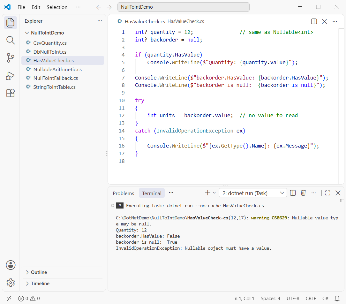
Task: Open editor more actions ellipsis
Action: [x=335, y=21]
